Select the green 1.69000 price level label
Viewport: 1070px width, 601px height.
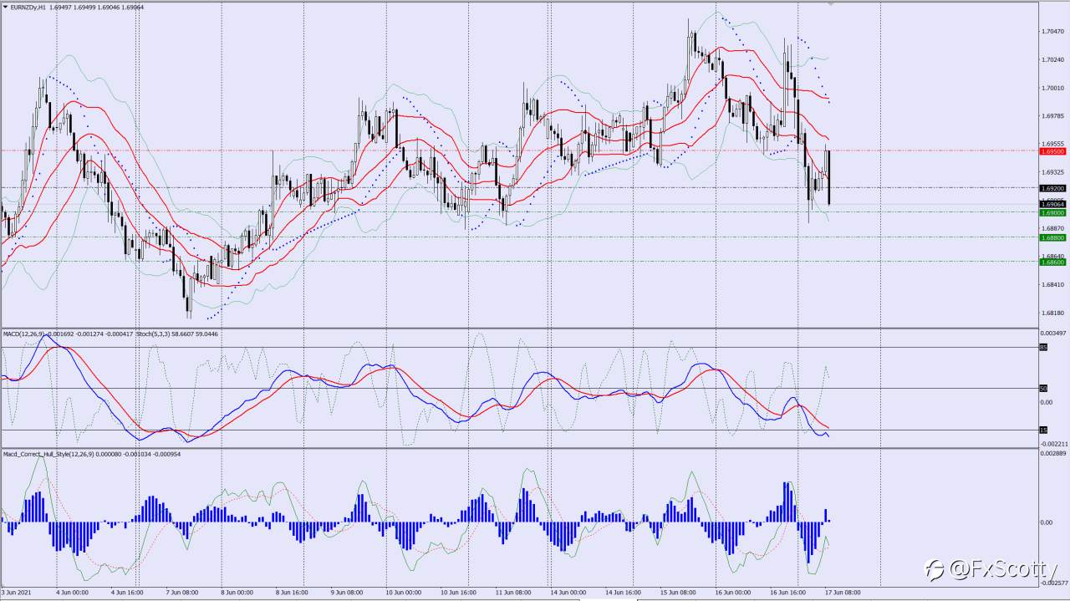(x=1052, y=212)
